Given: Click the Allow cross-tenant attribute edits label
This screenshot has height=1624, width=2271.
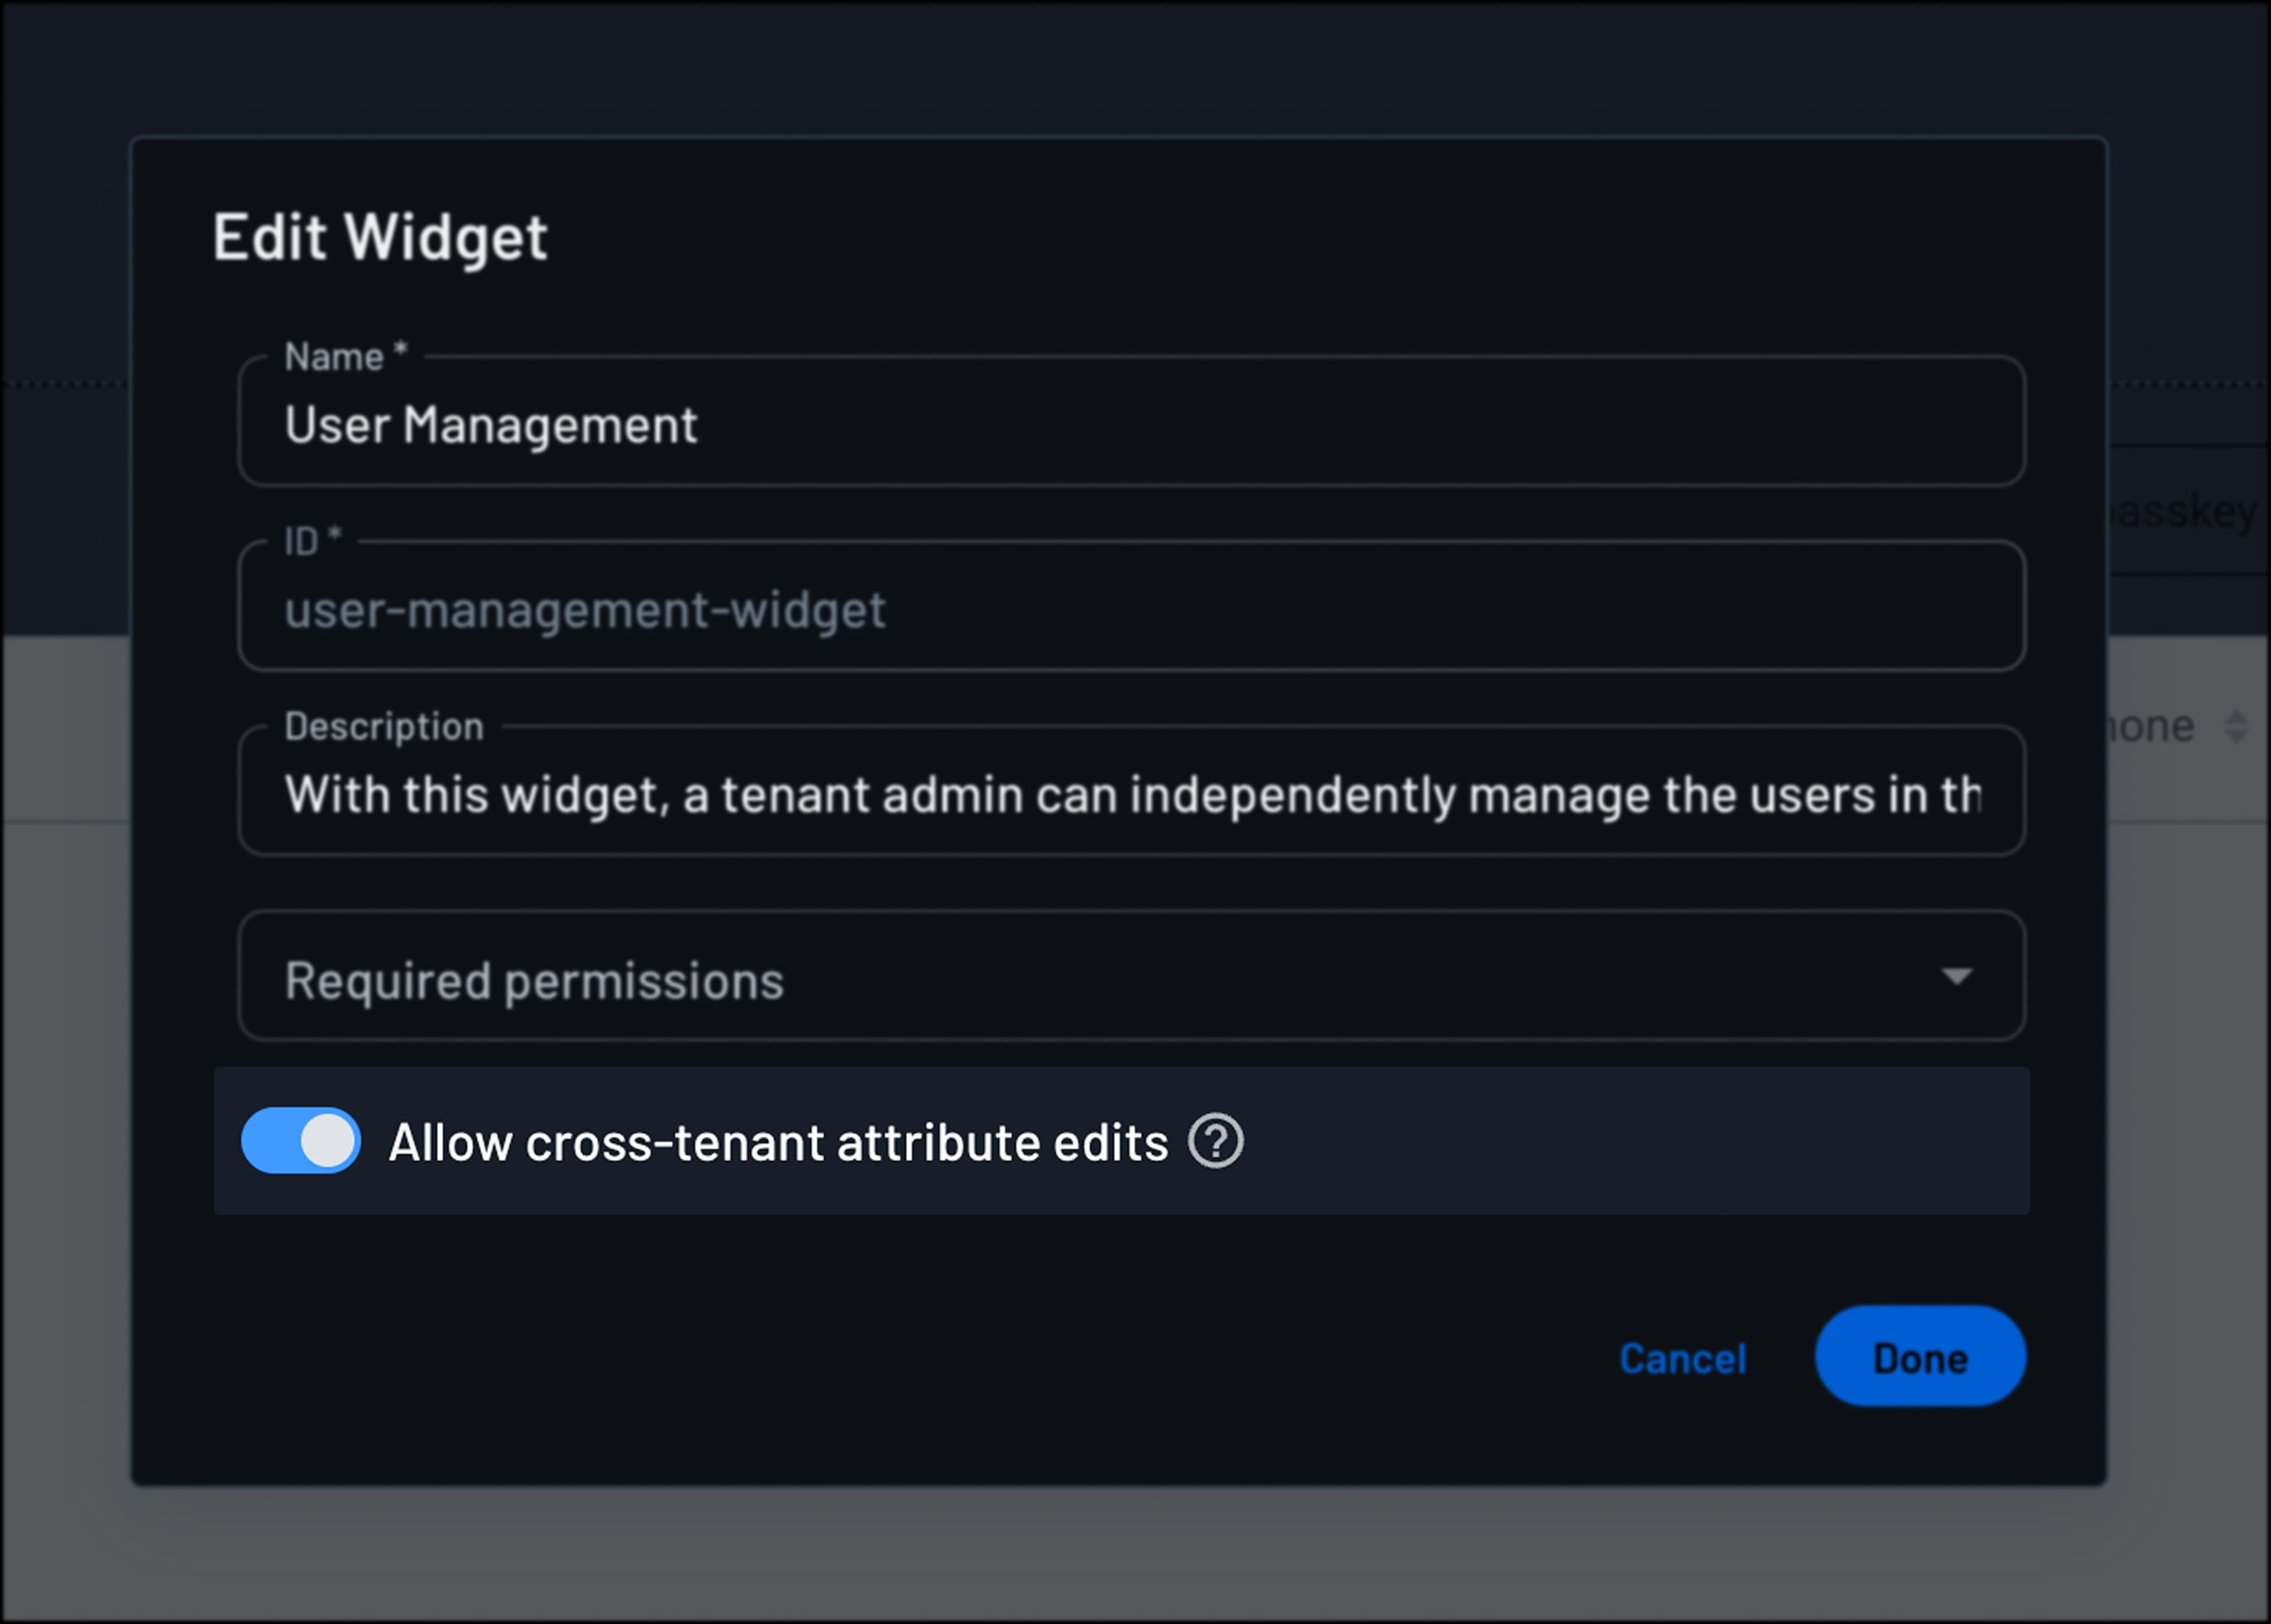Looking at the screenshot, I should pyautogui.click(x=778, y=1142).
